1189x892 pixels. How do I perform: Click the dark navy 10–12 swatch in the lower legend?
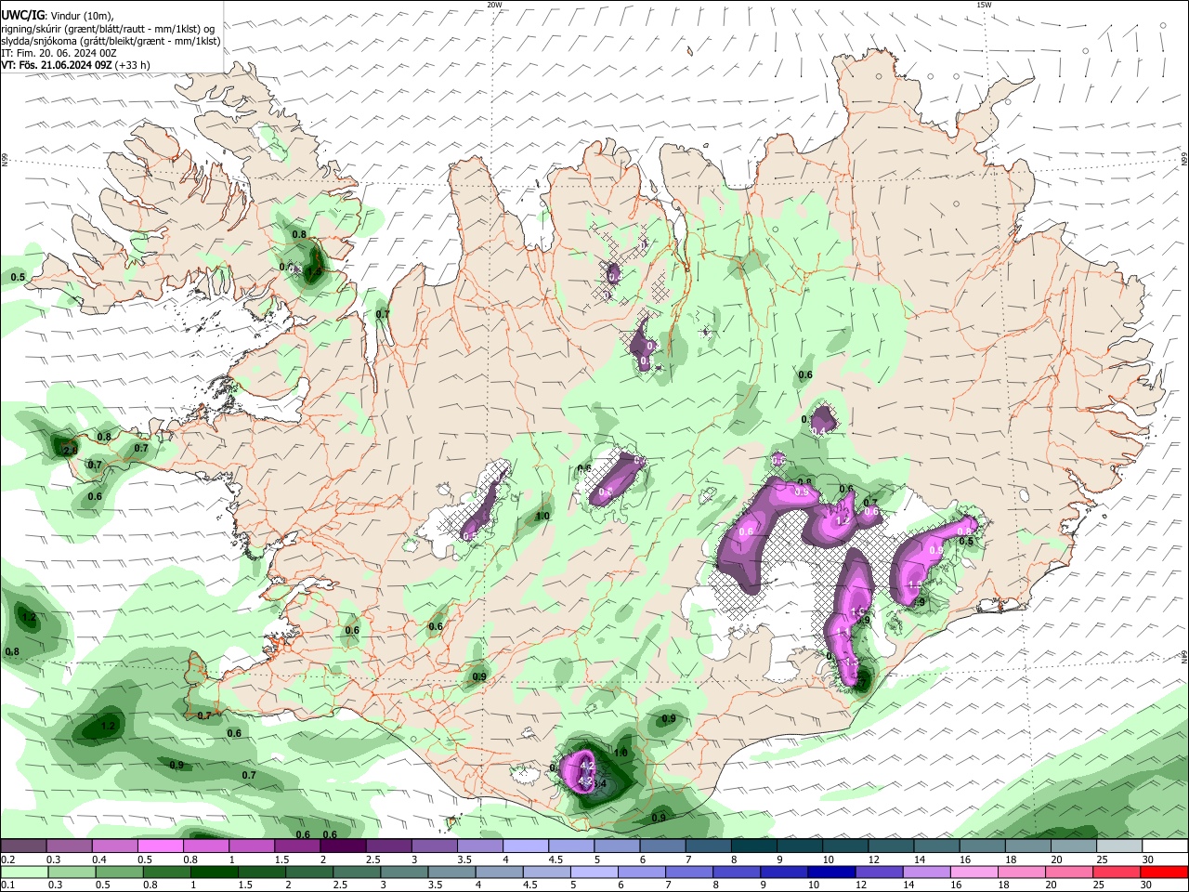831,872
